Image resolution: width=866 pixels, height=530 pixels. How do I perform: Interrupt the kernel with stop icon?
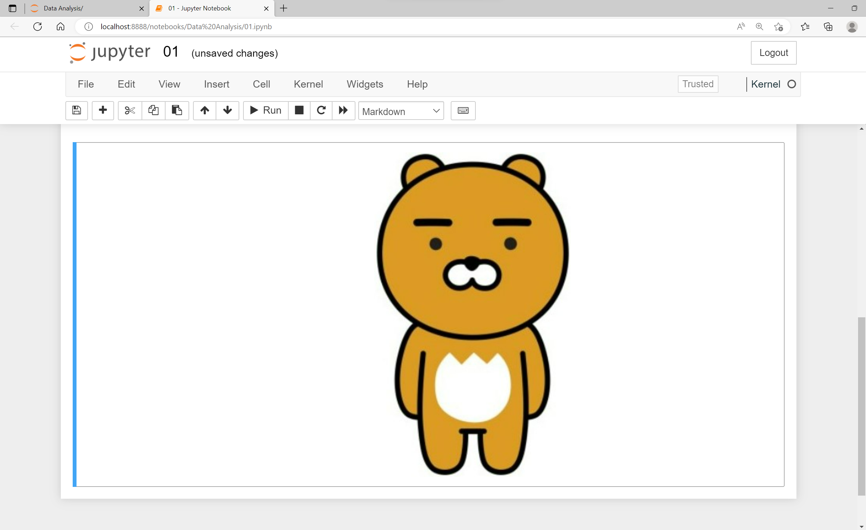pyautogui.click(x=299, y=110)
